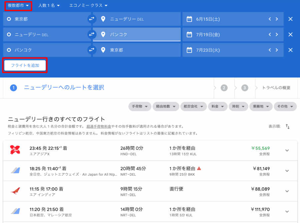Expand the ￥55,569 AirAsia X flight details

click(x=287, y=150)
